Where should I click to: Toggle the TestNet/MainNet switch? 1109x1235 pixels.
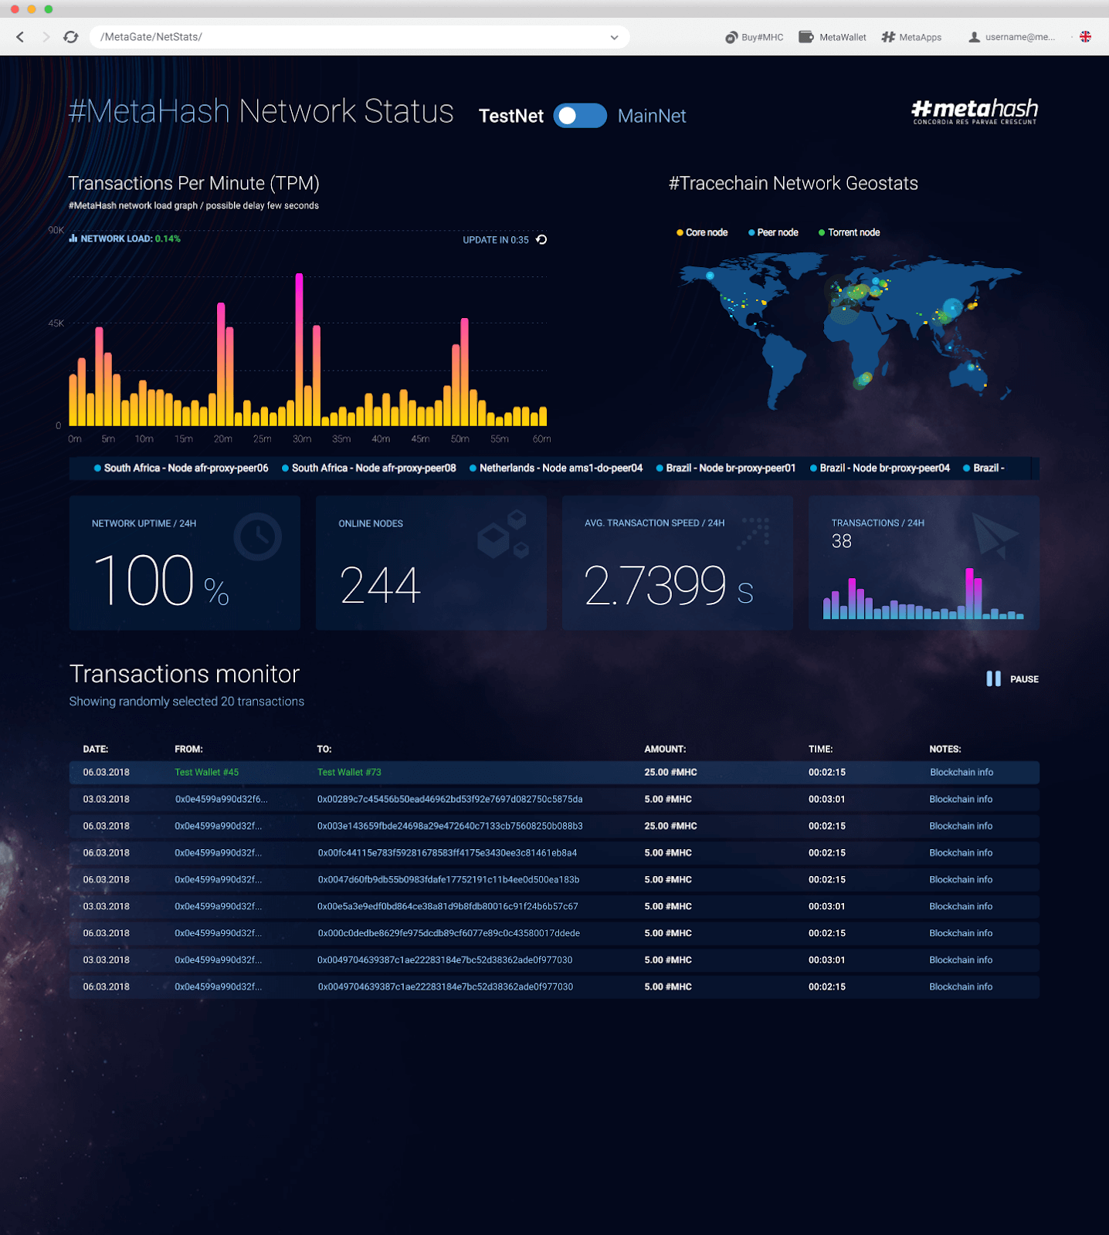[580, 116]
